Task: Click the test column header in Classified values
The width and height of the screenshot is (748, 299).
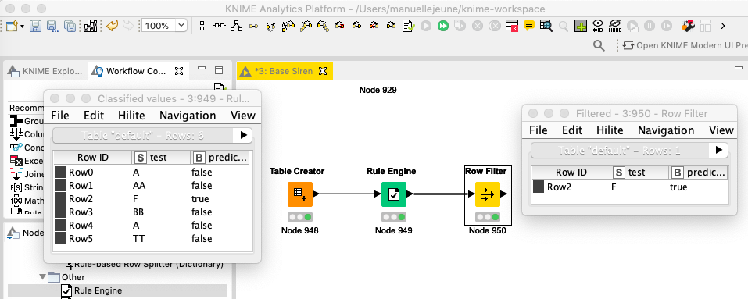Action: point(151,157)
